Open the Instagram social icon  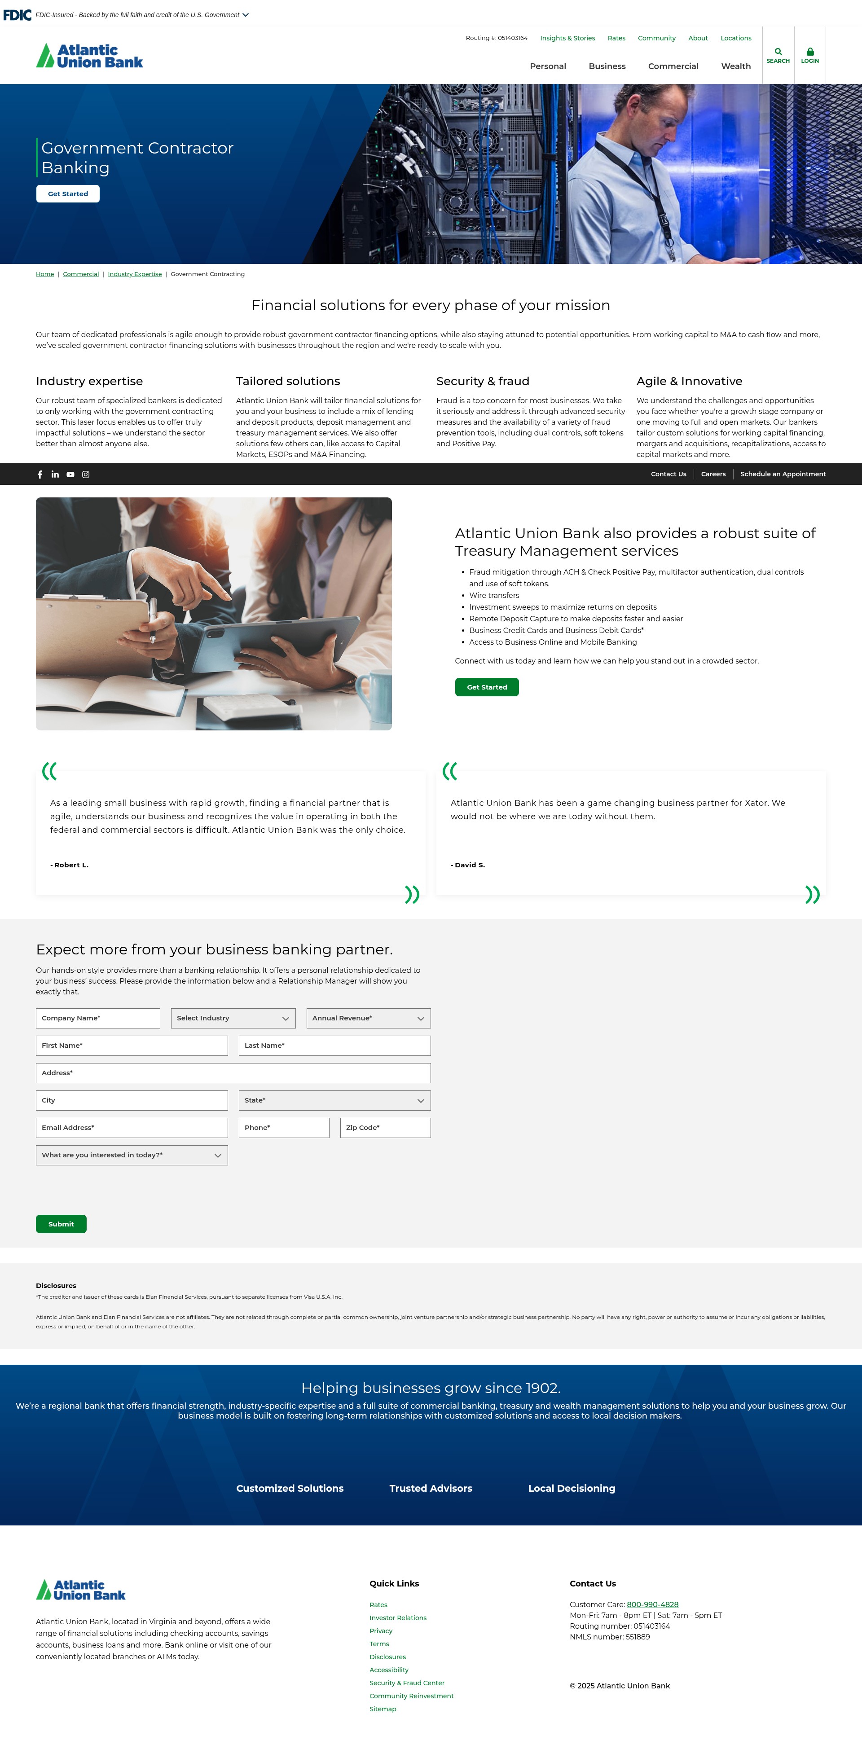click(x=86, y=475)
